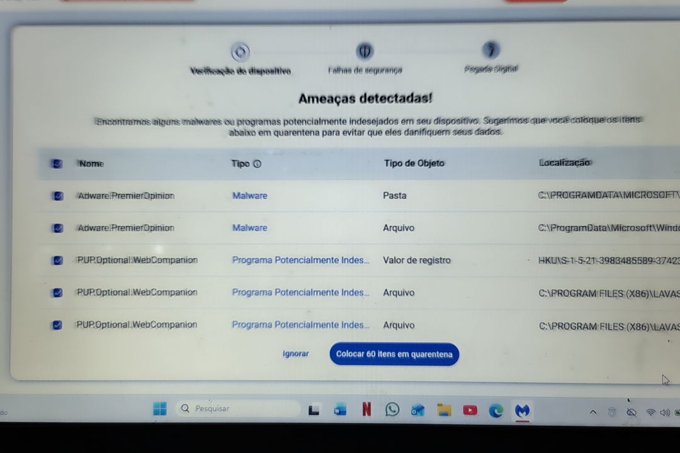The height and width of the screenshot is (453, 680).
Task: Uncheck Adware.PremierOpinion Pasta row checkbox
Action: pos(58,196)
